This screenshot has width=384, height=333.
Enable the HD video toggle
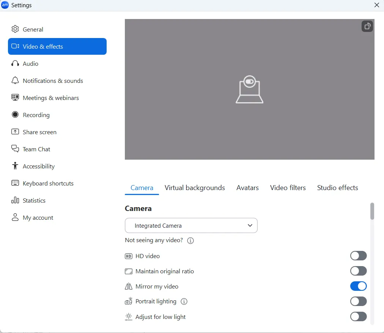pos(358,256)
